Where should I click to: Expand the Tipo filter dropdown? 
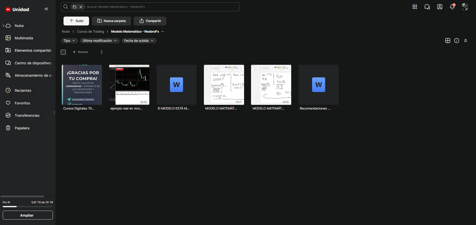pos(69,41)
